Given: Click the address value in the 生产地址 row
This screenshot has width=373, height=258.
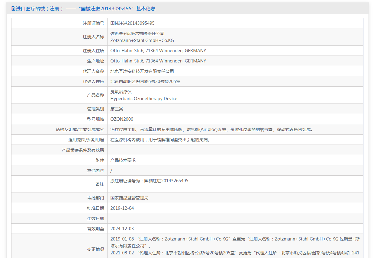Looking at the screenshot, I should [x=158, y=61].
